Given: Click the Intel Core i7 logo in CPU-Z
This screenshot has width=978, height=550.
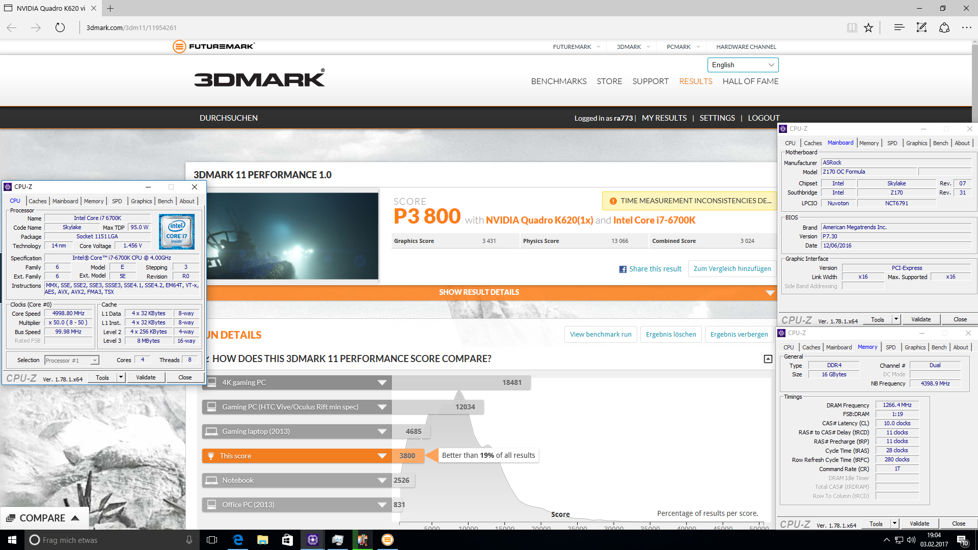Looking at the screenshot, I should 177,232.
